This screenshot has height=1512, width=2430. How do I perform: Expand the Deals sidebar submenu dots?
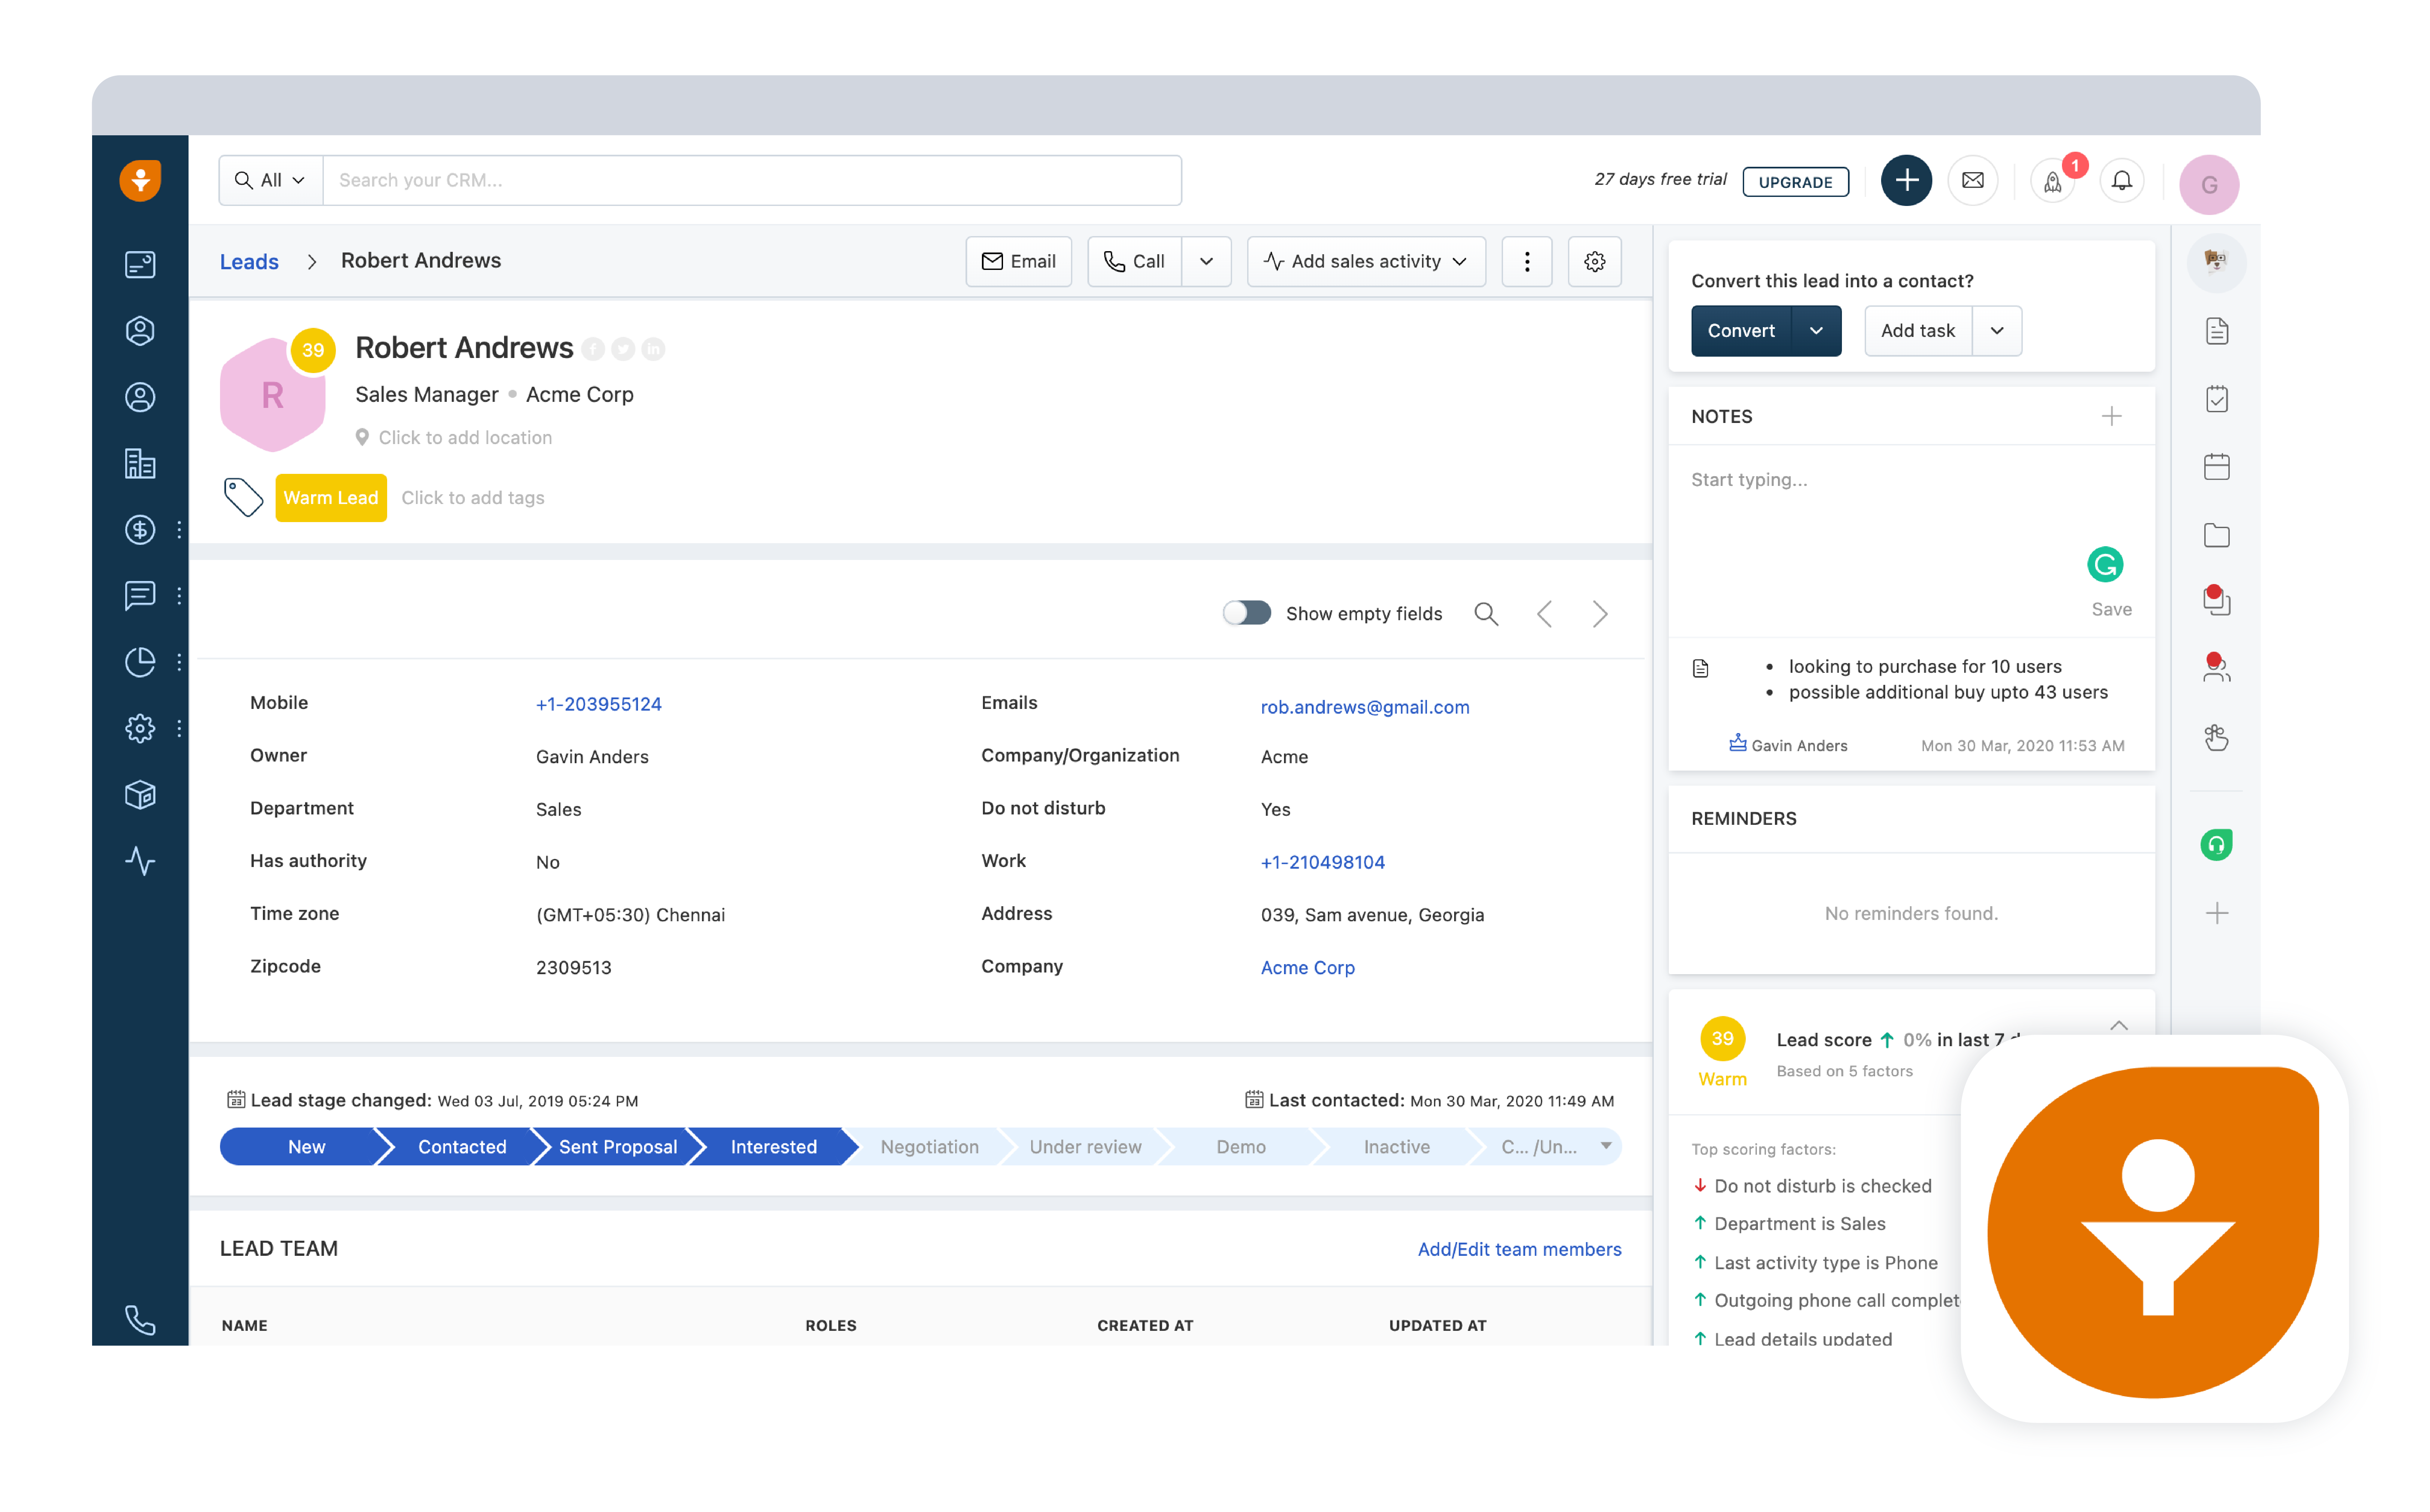(179, 530)
